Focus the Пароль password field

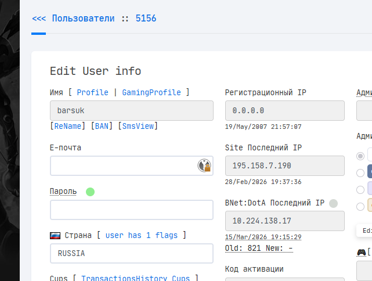pyautogui.click(x=132, y=210)
